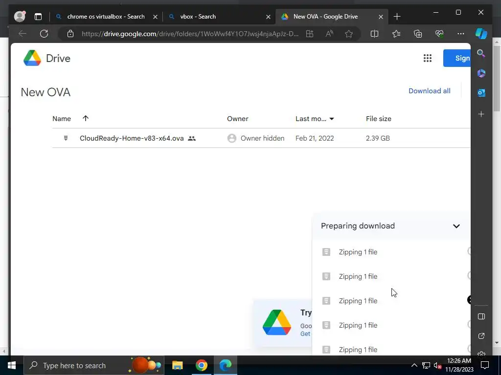Open Microsoft Edge from taskbar
The width and height of the screenshot is (501, 375).
[225, 365]
